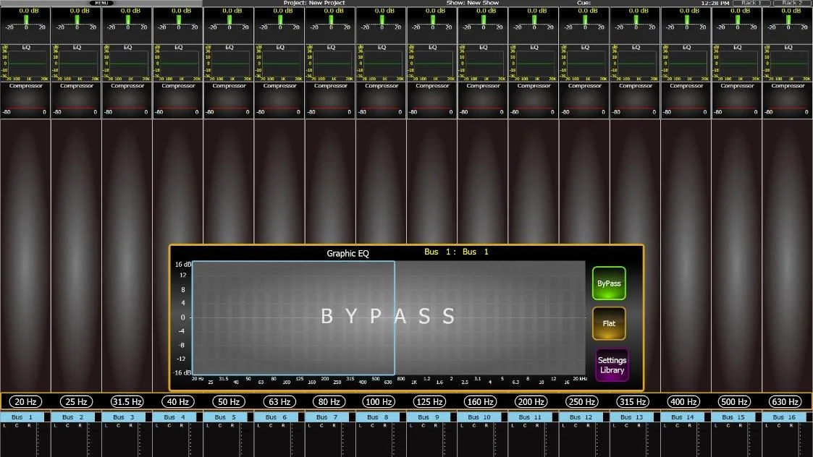Open the EQ thumbnail above Bus 16
The image size is (813, 457).
(788, 63)
